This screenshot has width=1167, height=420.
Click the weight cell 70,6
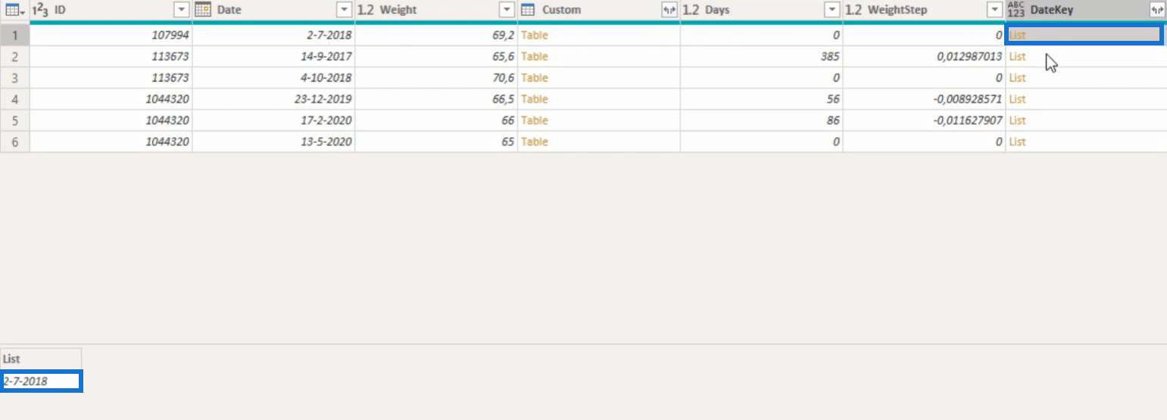(436, 78)
